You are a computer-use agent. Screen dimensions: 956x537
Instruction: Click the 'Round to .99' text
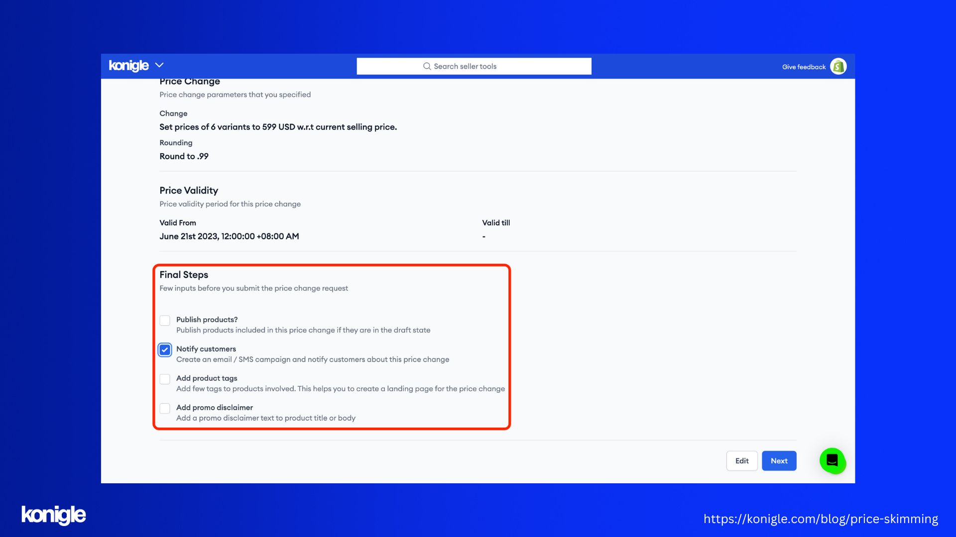[184, 156]
